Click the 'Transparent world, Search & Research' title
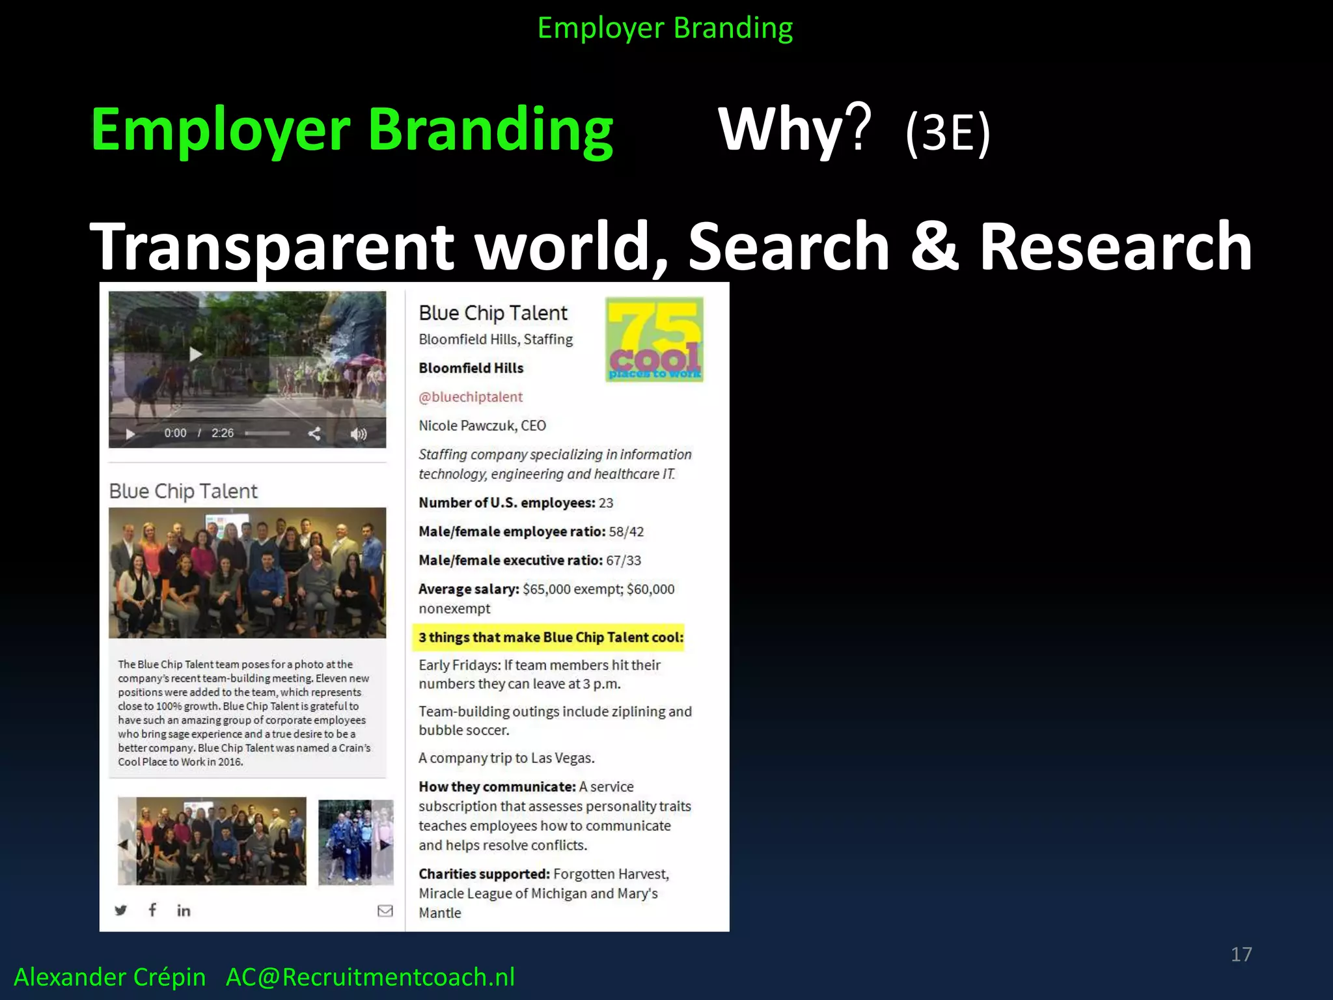Viewport: 1333px width, 1000px height. [x=671, y=246]
